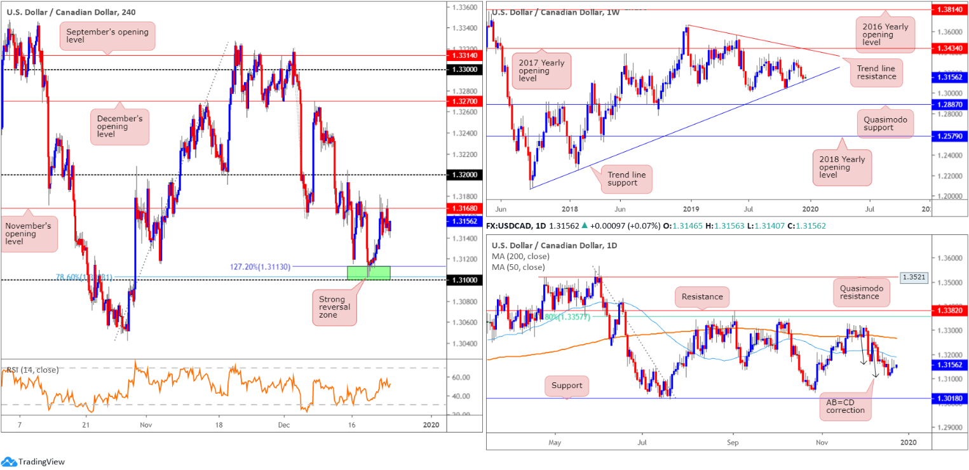Click the 1.3521 price tag

coord(912,278)
